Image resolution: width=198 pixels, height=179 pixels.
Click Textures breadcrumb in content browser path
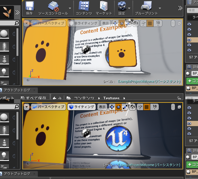point(111,98)
